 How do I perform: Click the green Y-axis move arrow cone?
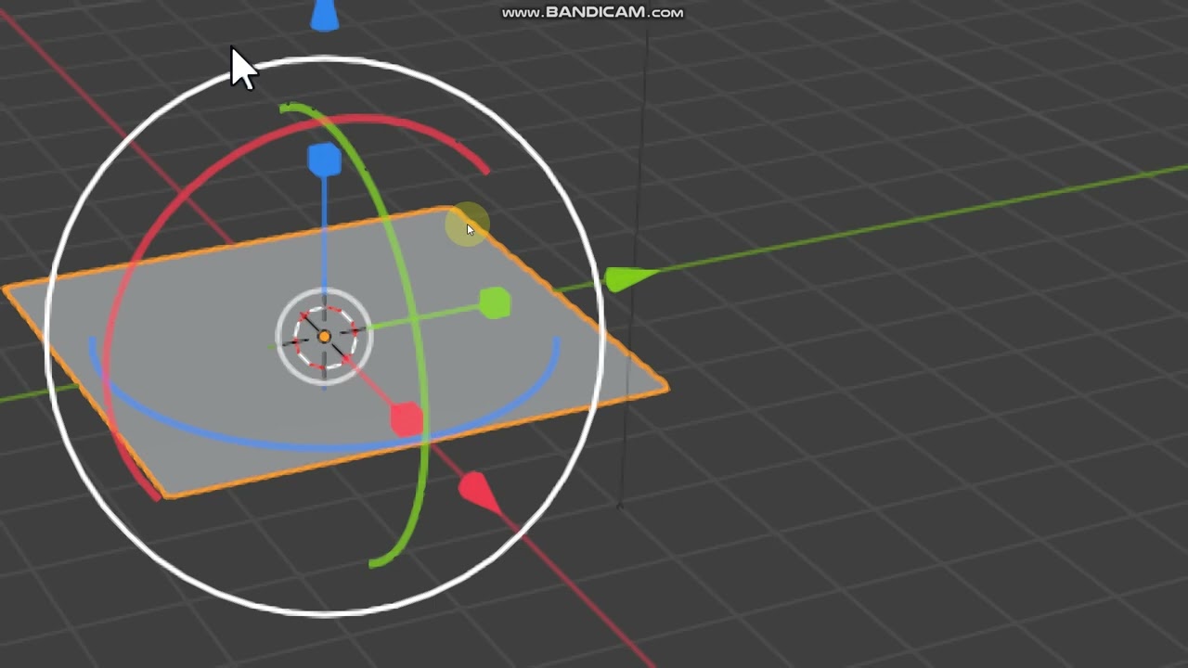tap(630, 277)
